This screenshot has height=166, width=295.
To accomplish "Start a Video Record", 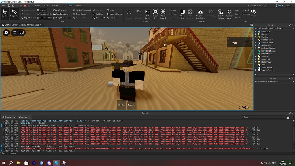I will tap(163, 13).
